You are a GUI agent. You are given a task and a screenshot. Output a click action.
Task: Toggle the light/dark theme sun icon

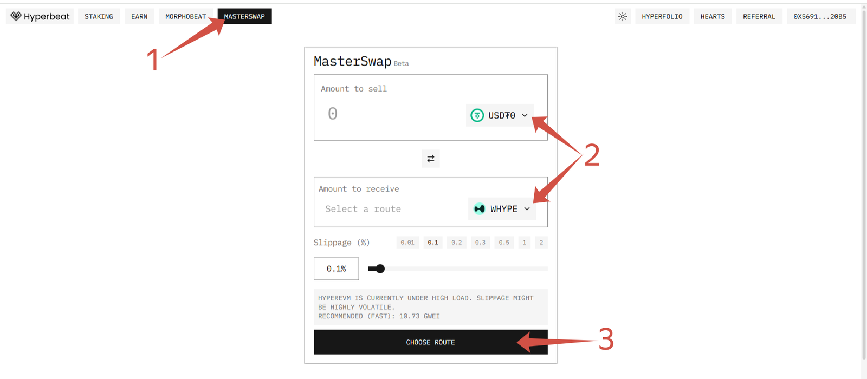click(623, 16)
